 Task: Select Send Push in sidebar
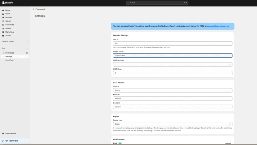[x=10, y=60]
